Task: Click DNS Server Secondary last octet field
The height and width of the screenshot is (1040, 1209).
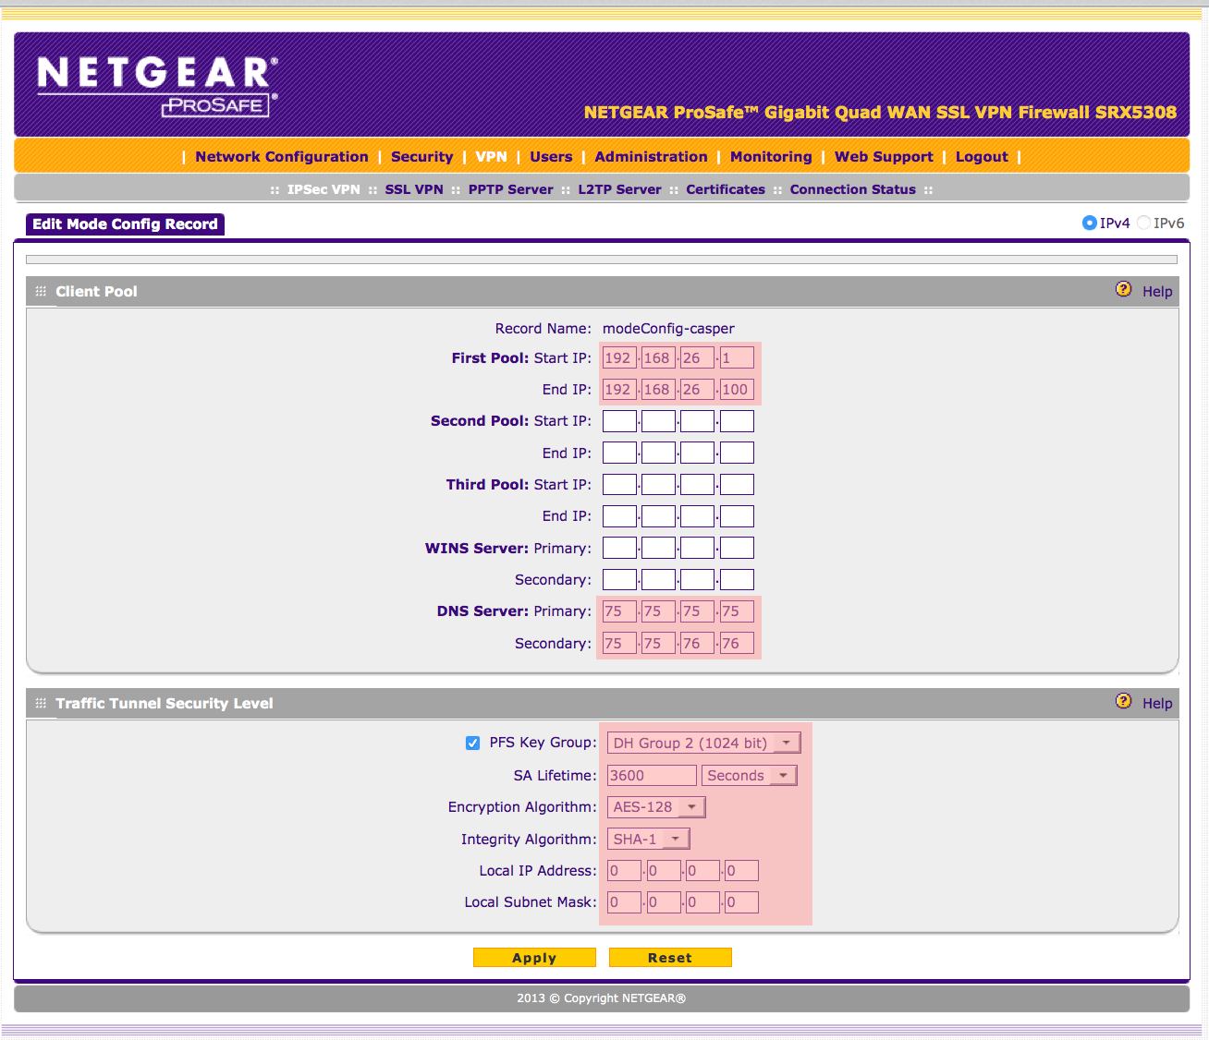Action: click(737, 643)
